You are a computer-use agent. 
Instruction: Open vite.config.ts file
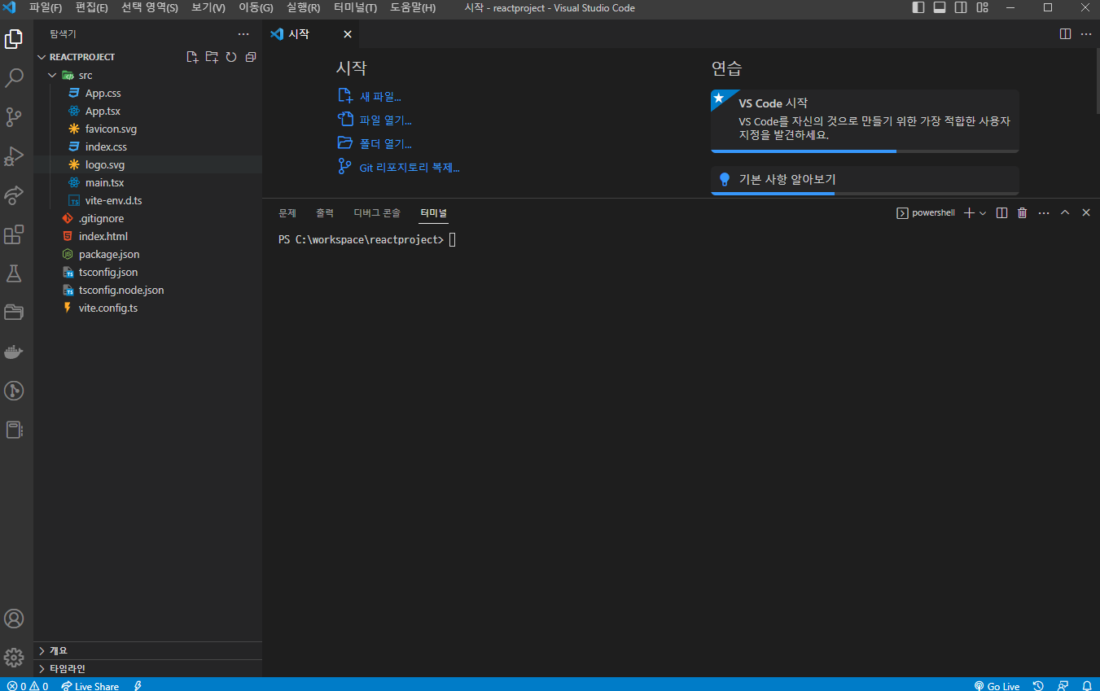[108, 308]
